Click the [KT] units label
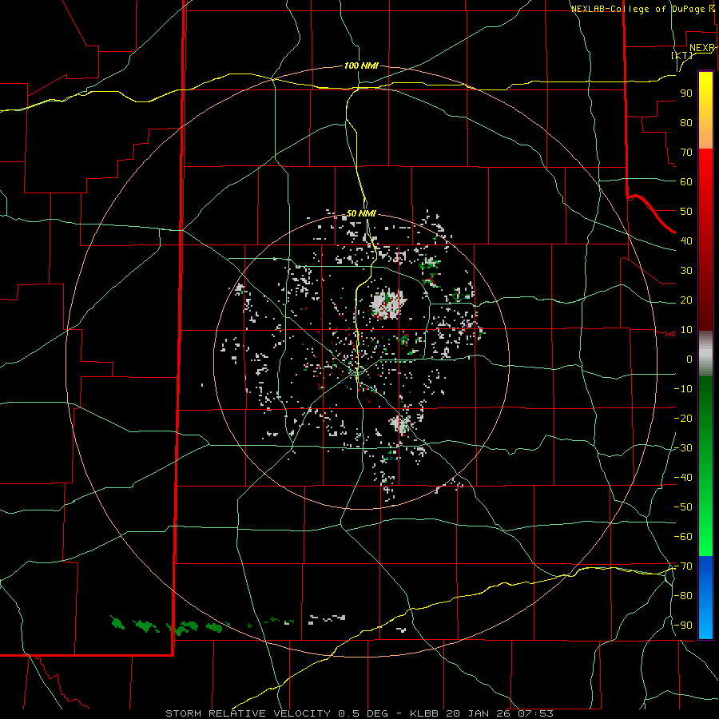This screenshot has width=719, height=719. [x=681, y=55]
